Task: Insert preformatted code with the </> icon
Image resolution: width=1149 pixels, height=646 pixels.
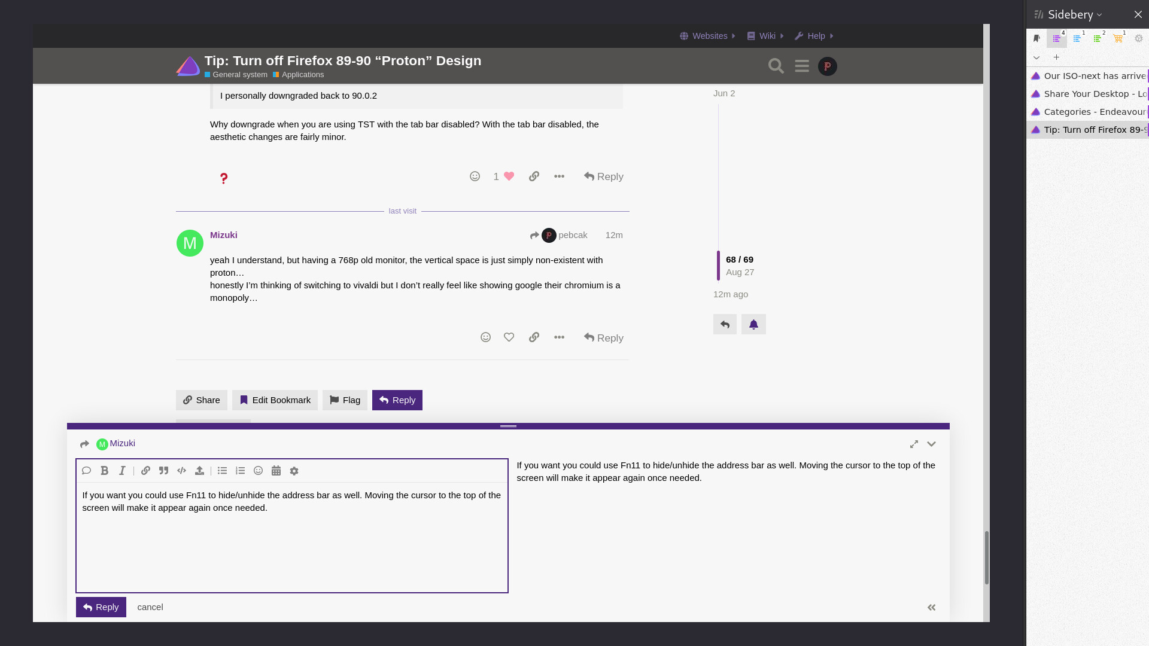Action: (181, 471)
